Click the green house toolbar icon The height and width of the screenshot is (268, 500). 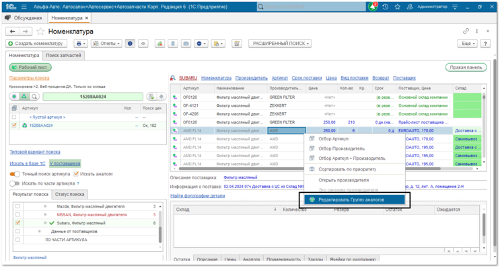click(159, 43)
